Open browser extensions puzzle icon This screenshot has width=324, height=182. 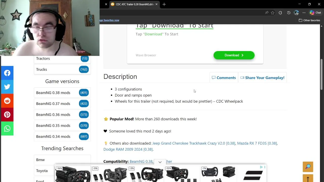280,13
